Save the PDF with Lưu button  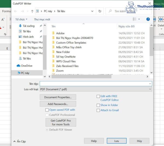pyautogui.click(x=117, y=141)
